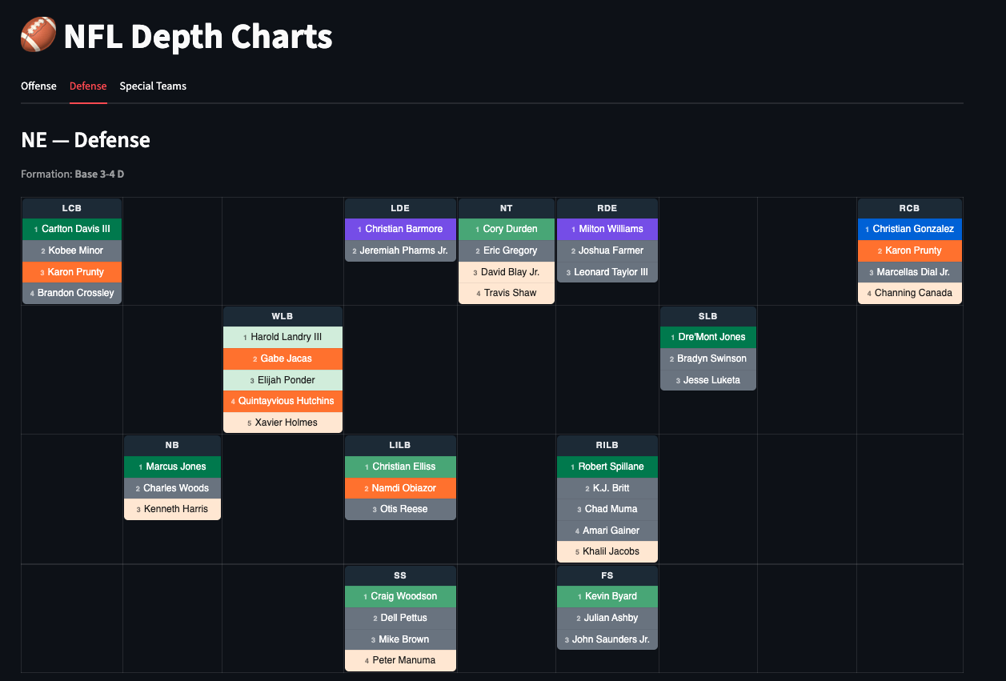Select Xavier Holmes at WLB

point(283,423)
